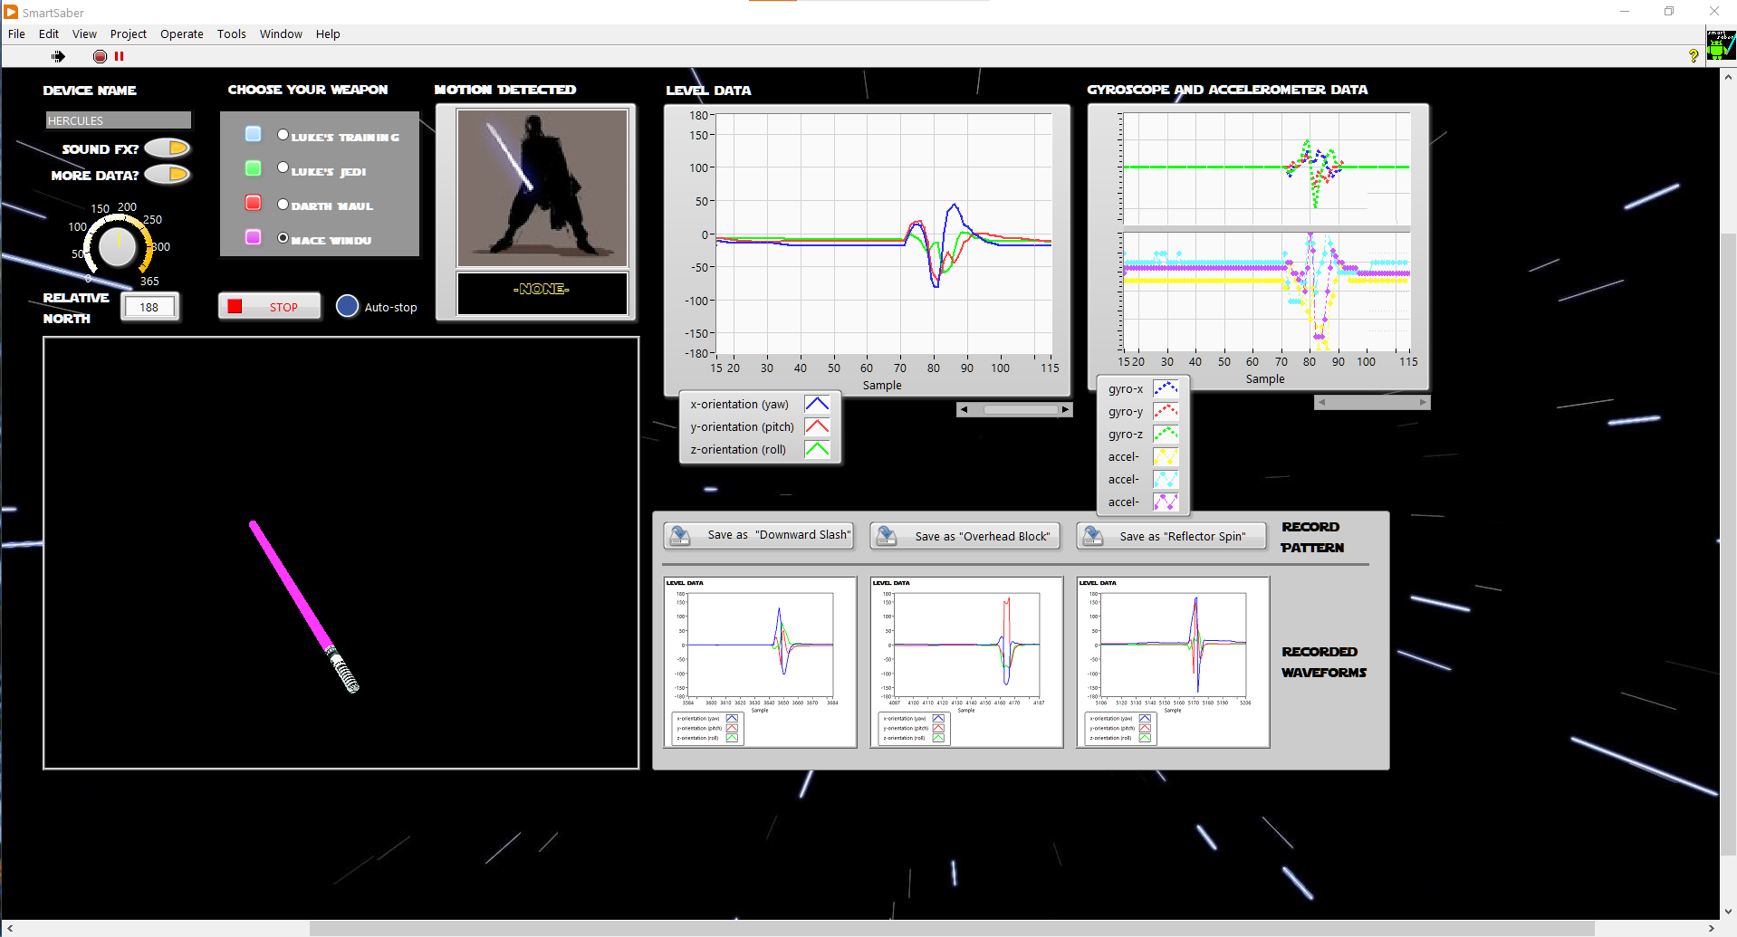Click the green Luke's Jedi color swatch
1737x937 pixels.
click(x=254, y=168)
